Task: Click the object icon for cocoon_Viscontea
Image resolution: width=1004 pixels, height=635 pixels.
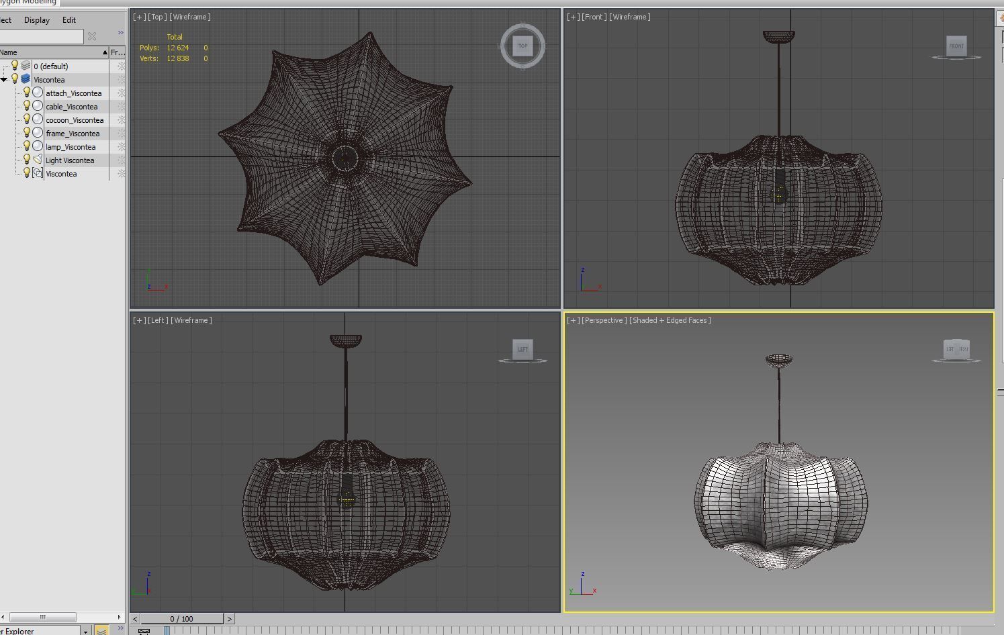Action: pyautogui.click(x=38, y=119)
